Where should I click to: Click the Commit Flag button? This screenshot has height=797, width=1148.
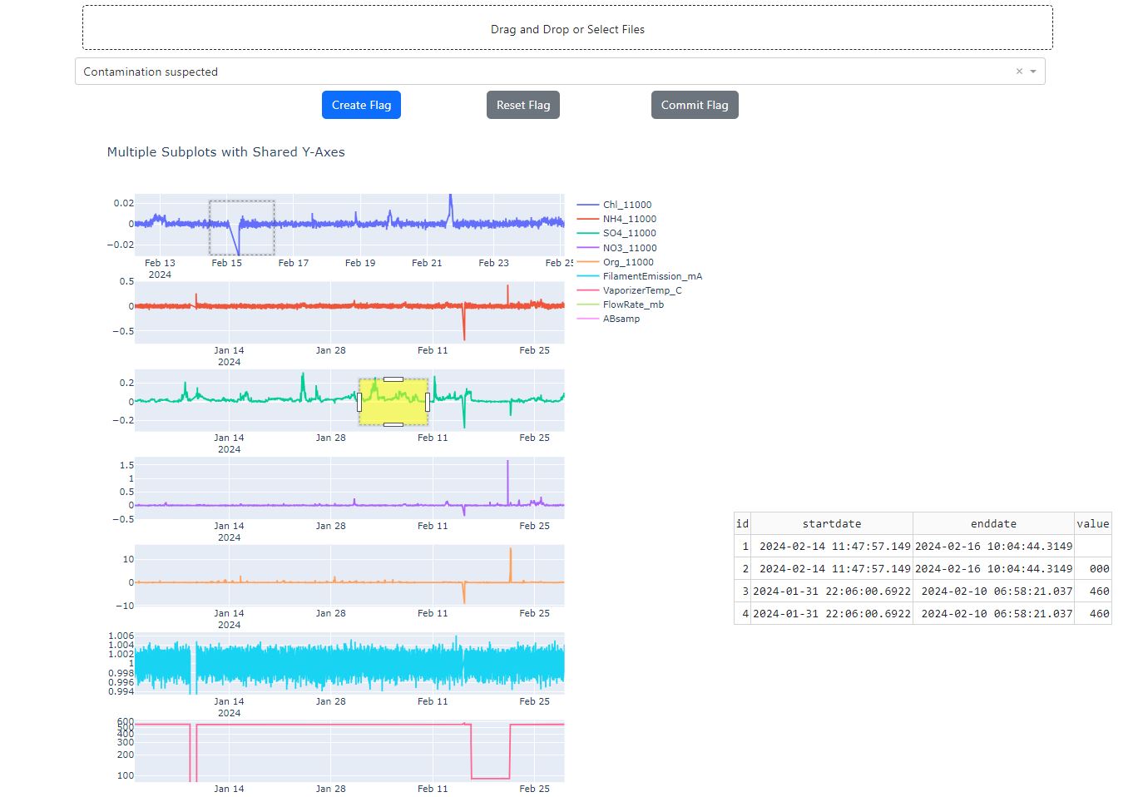(x=695, y=105)
